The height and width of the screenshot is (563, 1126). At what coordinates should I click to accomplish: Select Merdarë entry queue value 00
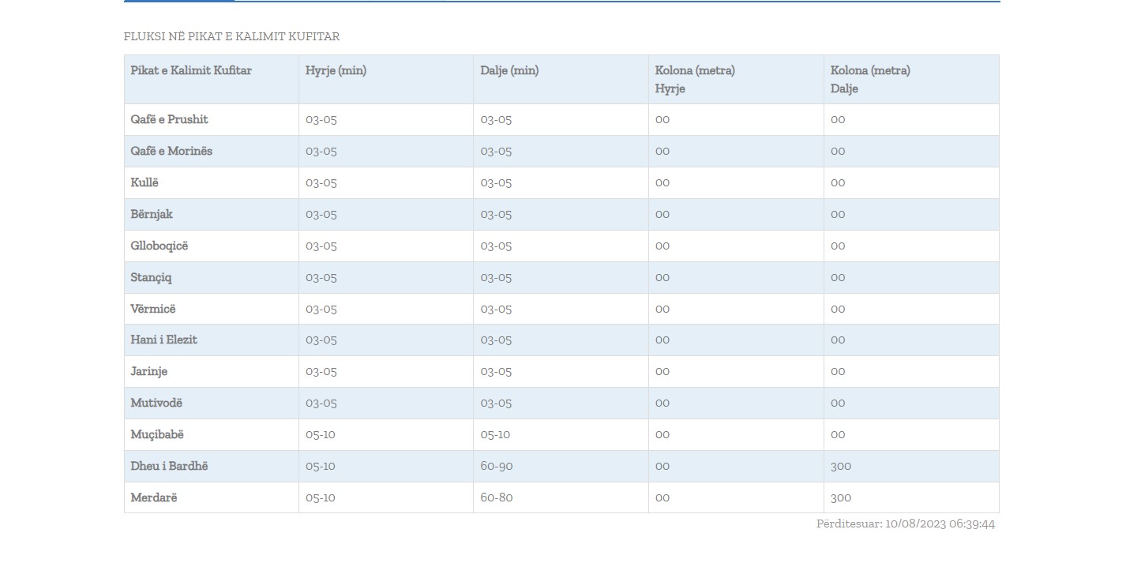662,497
